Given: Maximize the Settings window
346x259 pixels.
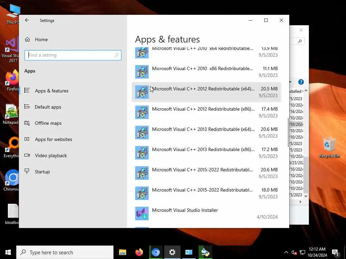Looking at the screenshot, I should tap(266, 20).
